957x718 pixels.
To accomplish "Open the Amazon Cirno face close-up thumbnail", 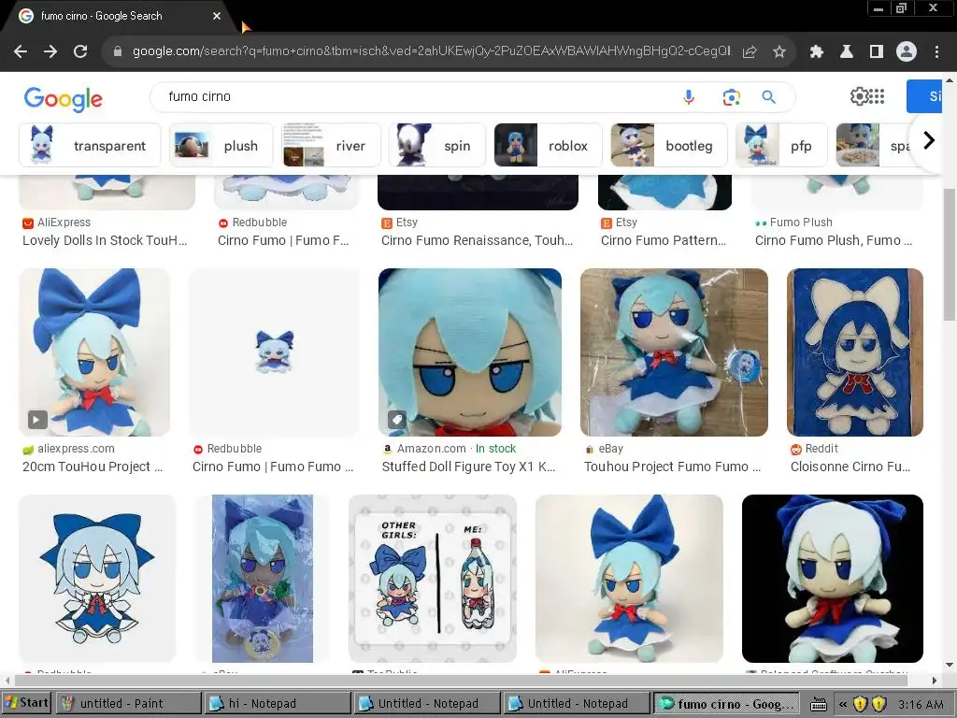I will pyautogui.click(x=470, y=352).
